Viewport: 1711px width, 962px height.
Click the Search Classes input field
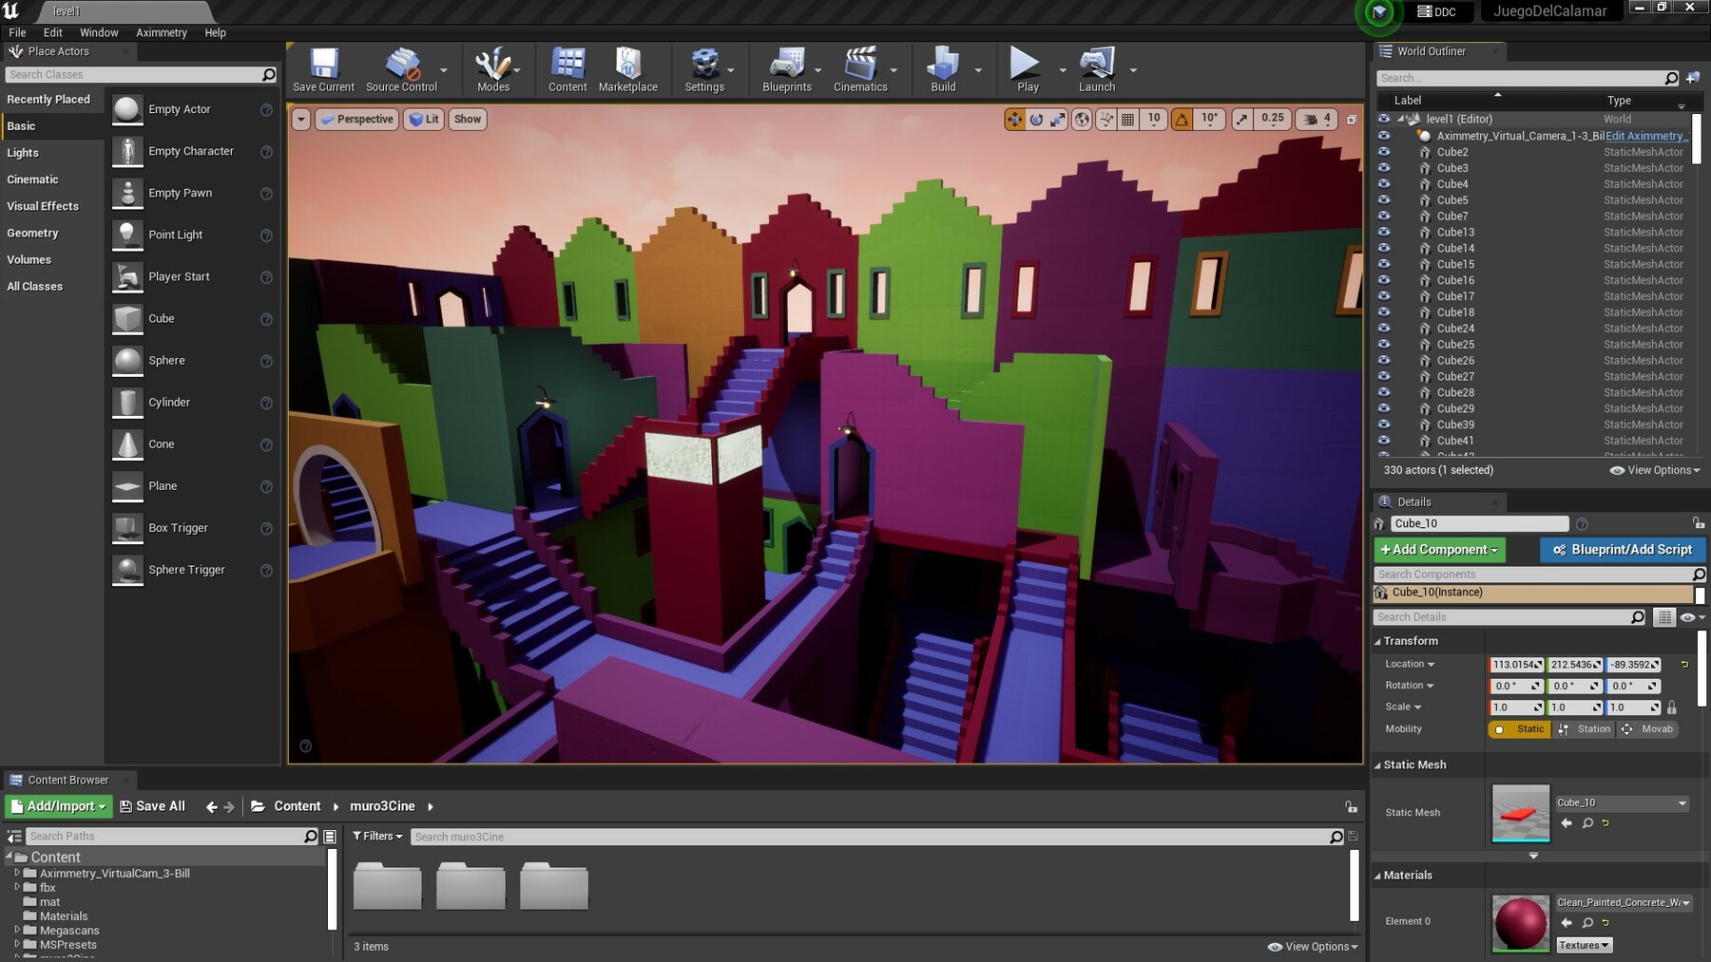click(x=133, y=75)
